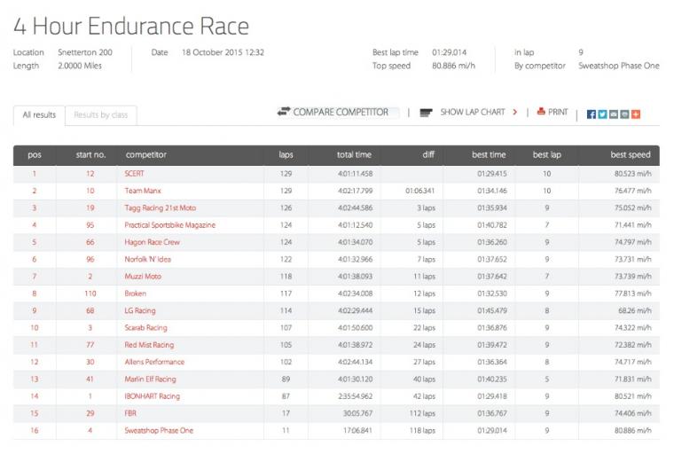This screenshot has height=454, width=674.
Task: Select the All results tab
Action: pyautogui.click(x=39, y=115)
